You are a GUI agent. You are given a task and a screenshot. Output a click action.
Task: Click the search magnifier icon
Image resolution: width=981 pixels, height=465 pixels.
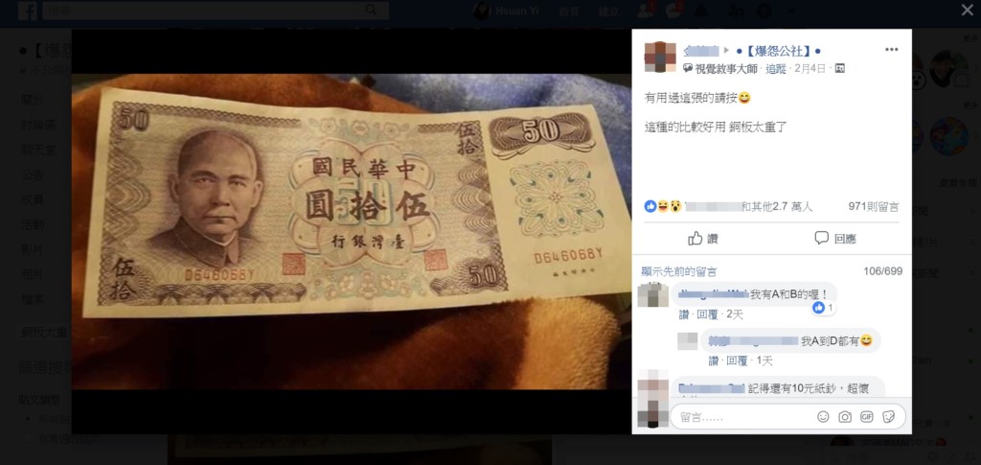click(371, 10)
